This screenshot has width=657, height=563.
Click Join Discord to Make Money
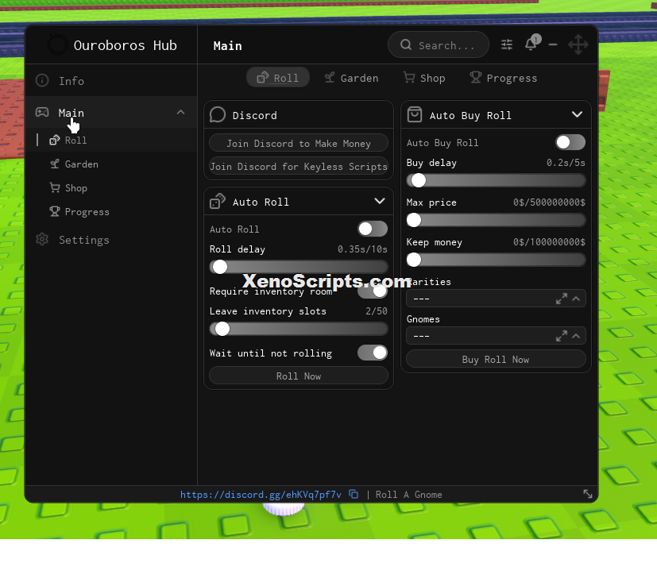click(299, 143)
